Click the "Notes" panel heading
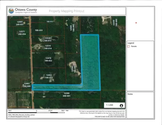The width and height of the screenshot is (162, 125). point(130,94)
